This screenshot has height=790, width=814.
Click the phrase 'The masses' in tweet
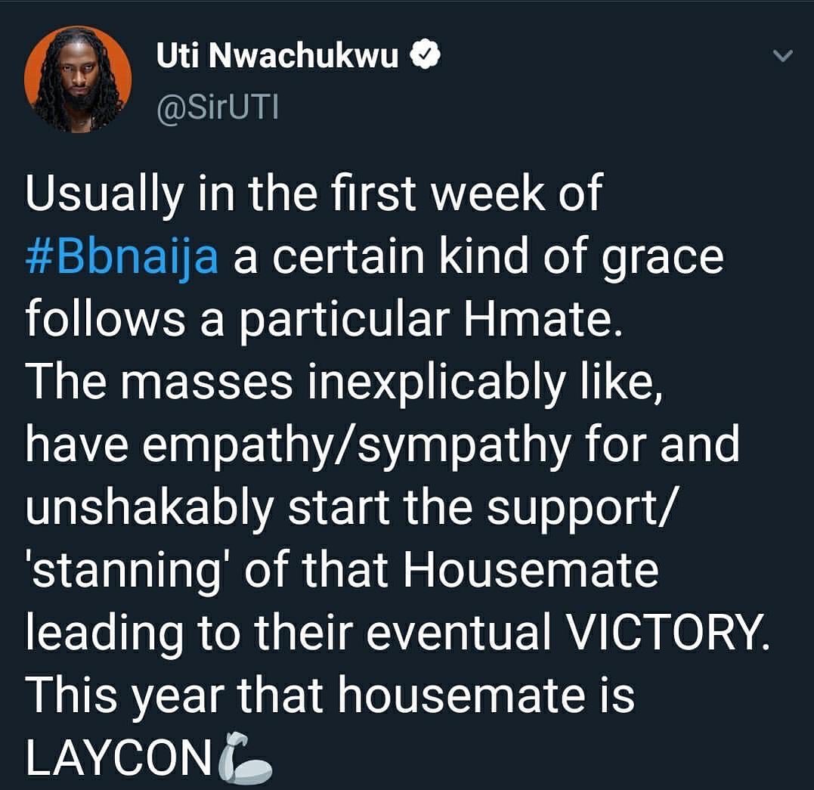[159, 383]
